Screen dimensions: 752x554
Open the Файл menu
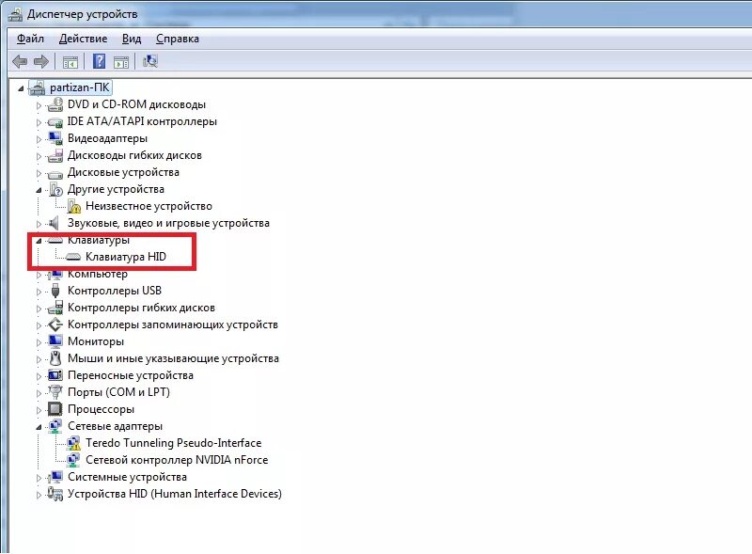click(x=30, y=39)
